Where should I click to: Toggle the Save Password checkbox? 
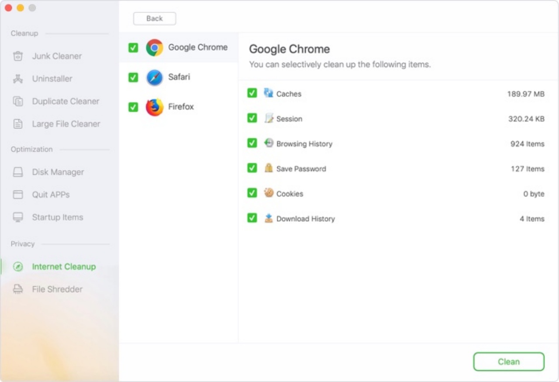click(x=252, y=168)
